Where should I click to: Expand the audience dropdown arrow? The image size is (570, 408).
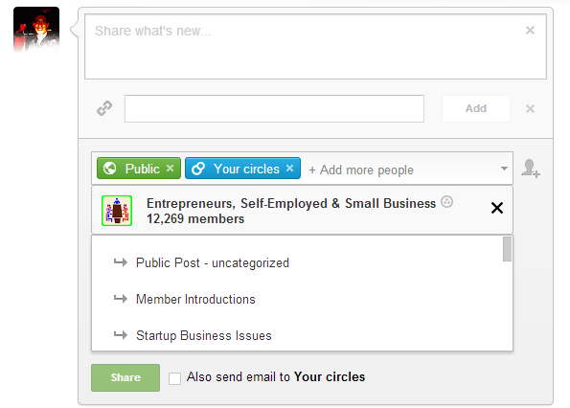tap(504, 169)
